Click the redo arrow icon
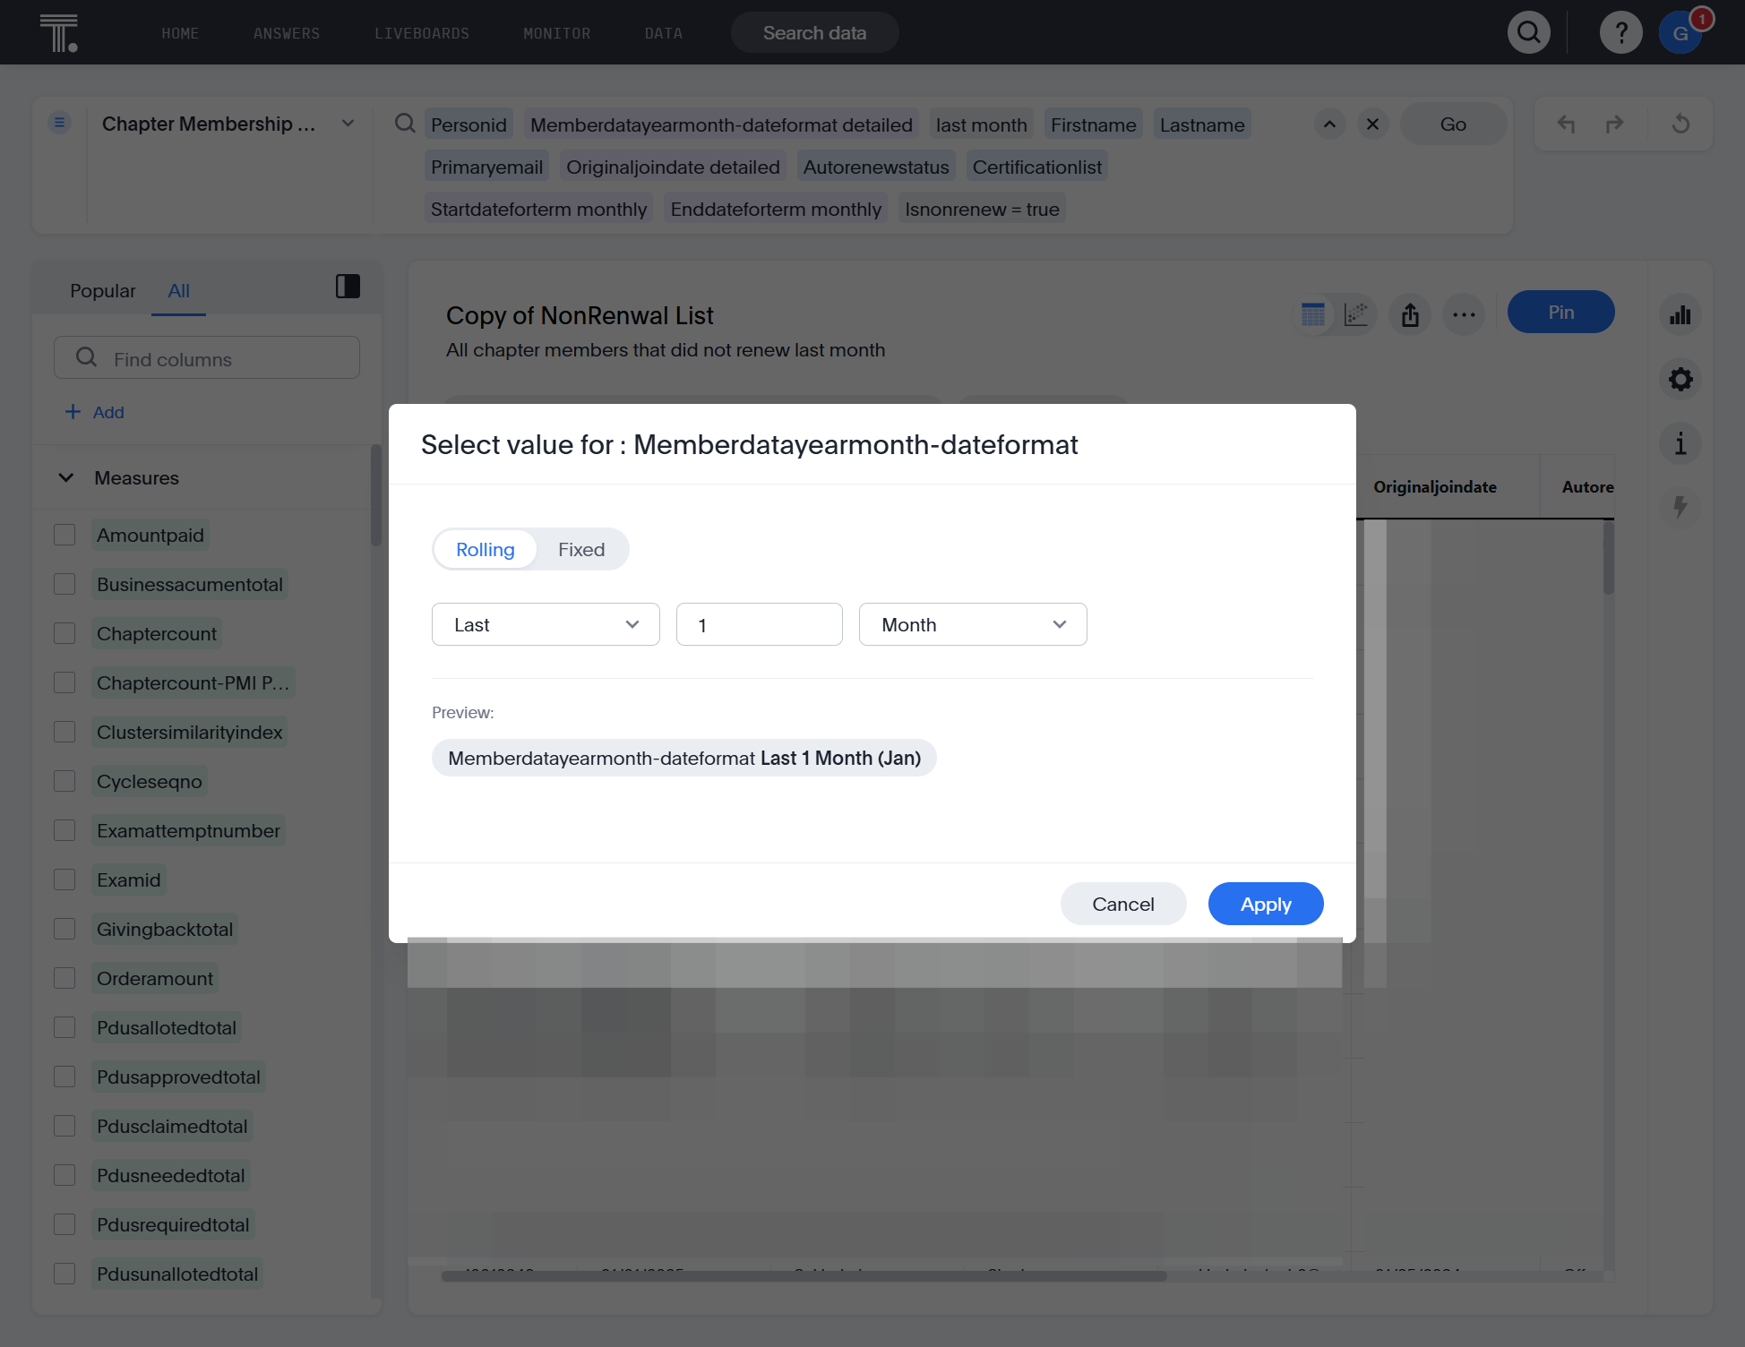This screenshot has width=1745, height=1347. tap(1615, 124)
